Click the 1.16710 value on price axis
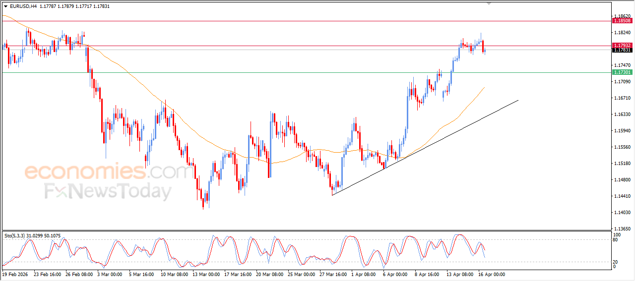This screenshot has width=635, height=281. [622, 98]
